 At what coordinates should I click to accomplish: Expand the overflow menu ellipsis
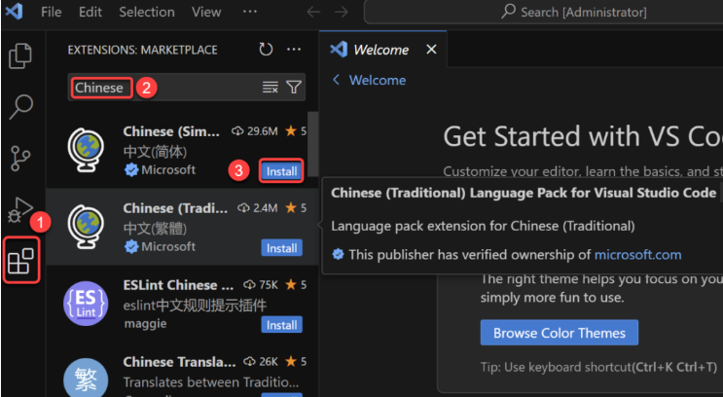point(249,12)
